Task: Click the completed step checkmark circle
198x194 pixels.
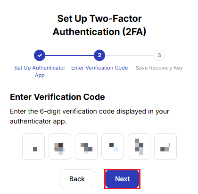Action: point(40,55)
